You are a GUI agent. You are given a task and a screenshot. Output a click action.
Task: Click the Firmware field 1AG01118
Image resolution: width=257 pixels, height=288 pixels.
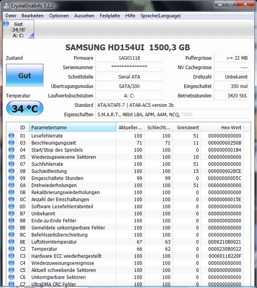tap(129, 58)
